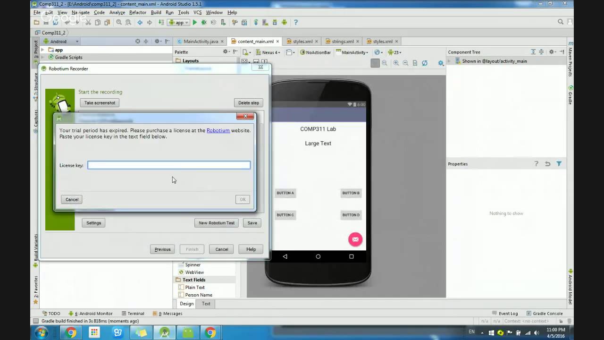Start debugging with the bug icon
This screenshot has height=340, width=604.
(204, 22)
